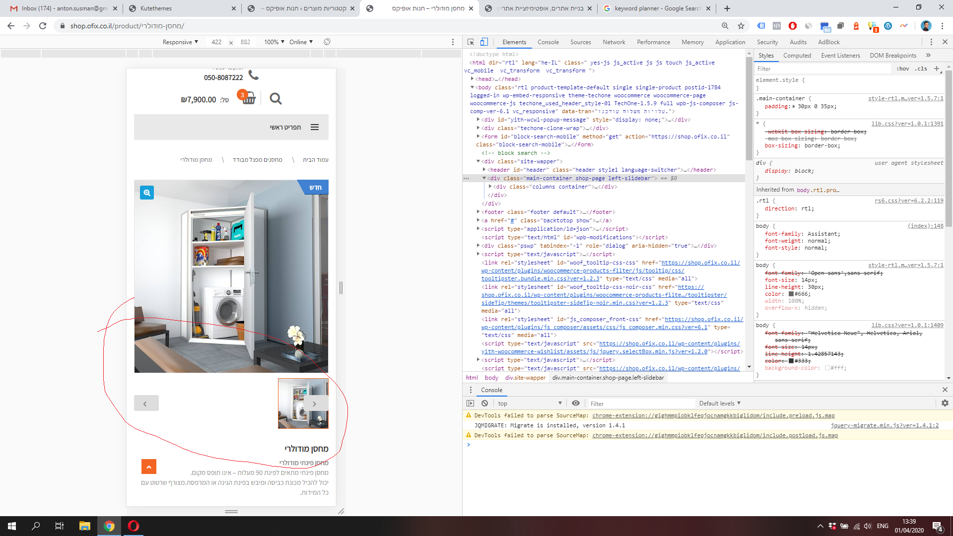Open Opera browser from taskbar

click(x=134, y=526)
